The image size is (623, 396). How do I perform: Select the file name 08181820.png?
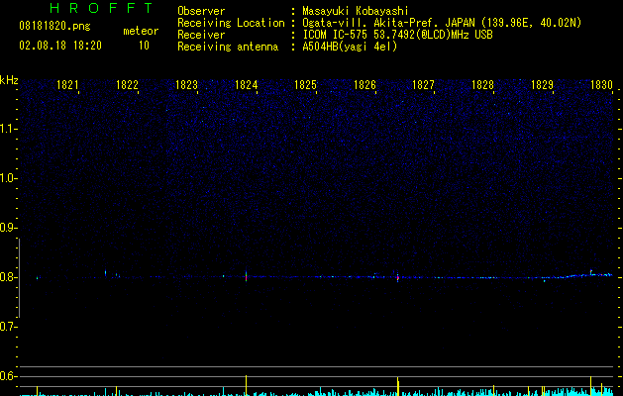54,27
